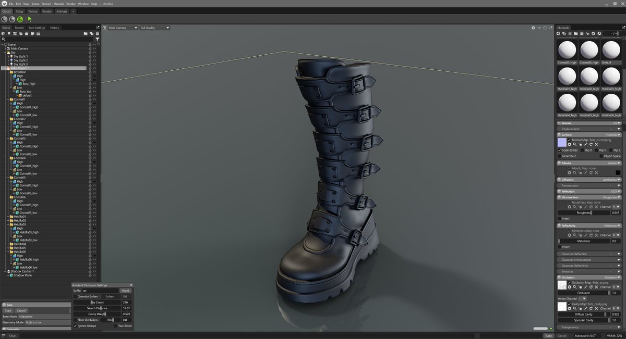Enable Two-Sided checkbox
Screen dimensions: 626x339
116,326
